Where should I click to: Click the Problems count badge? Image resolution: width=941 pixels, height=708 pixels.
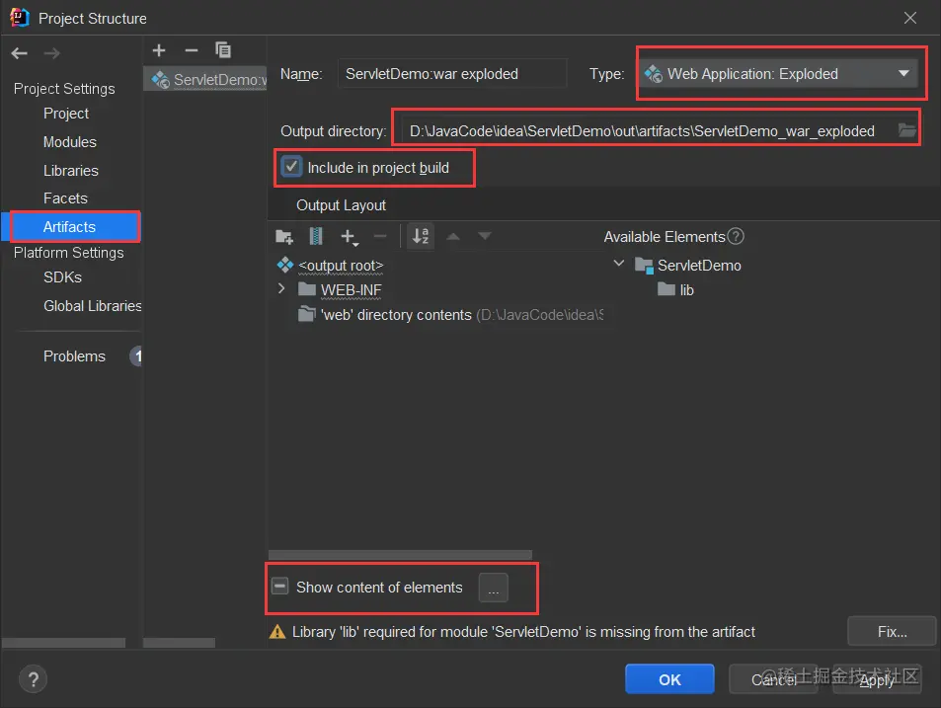(137, 356)
